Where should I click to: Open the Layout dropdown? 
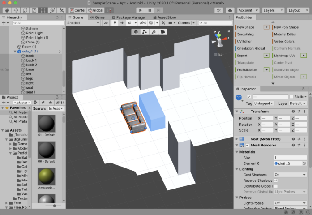297,10
